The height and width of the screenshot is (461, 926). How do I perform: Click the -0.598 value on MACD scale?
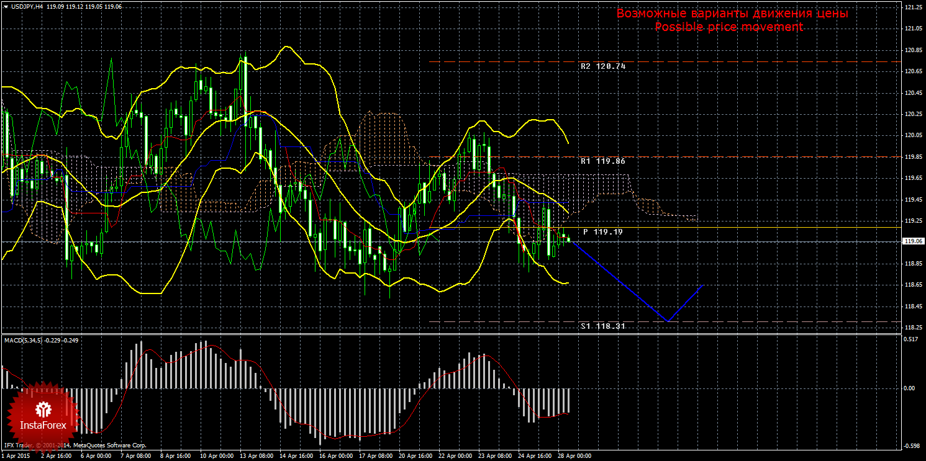[x=910, y=445]
